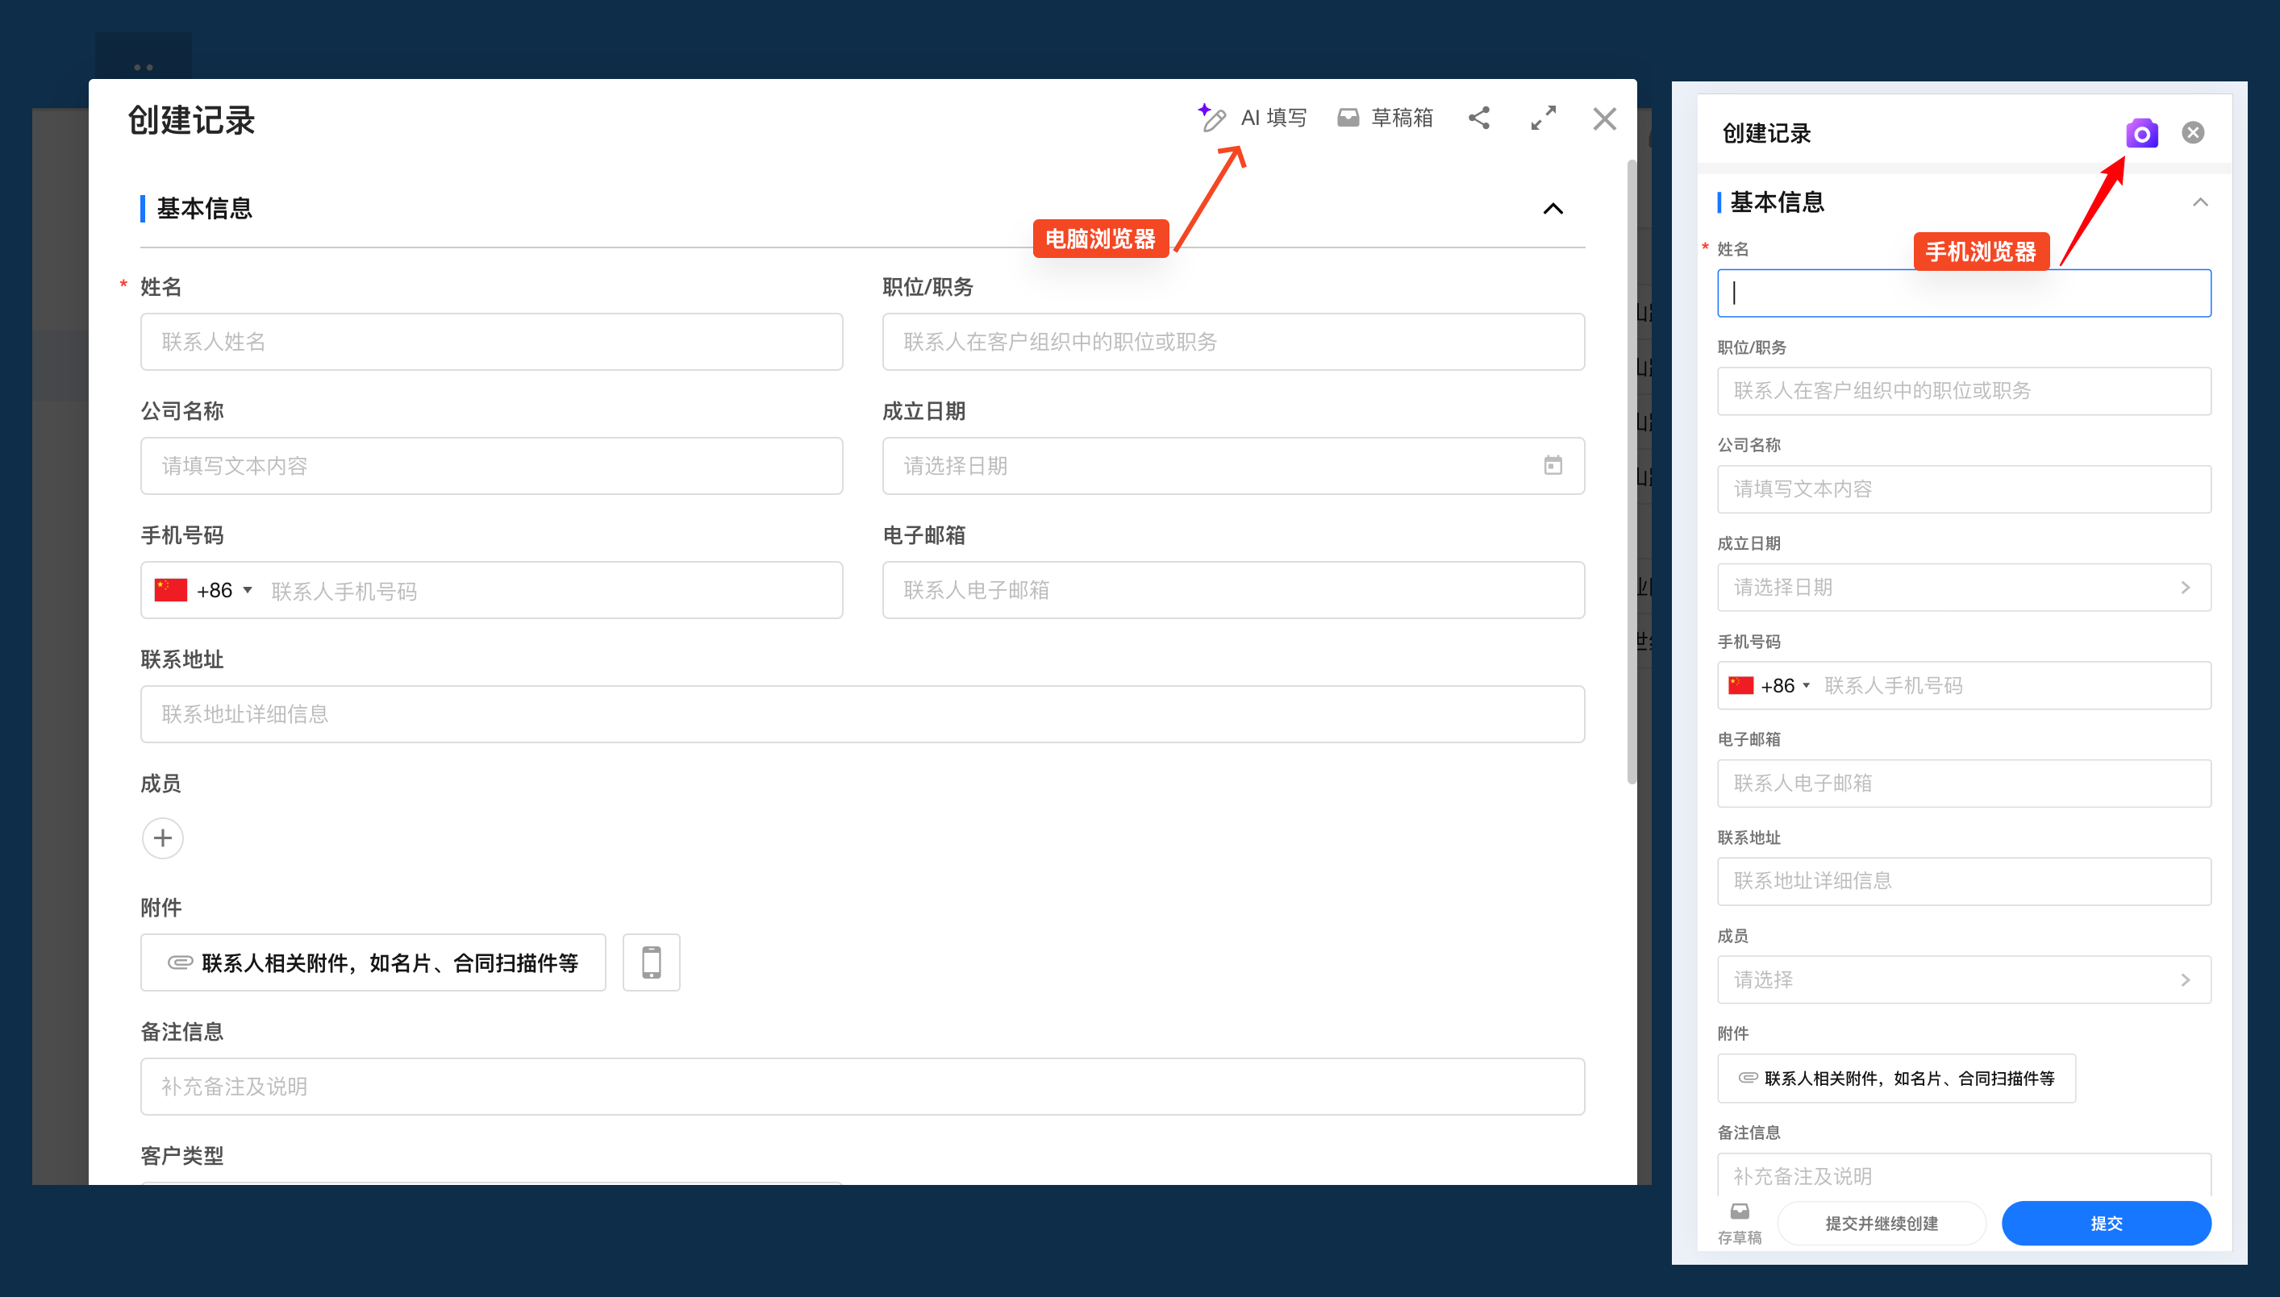Open the mobile 成立日期 date selector
This screenshot has height=1297, width=2280.
pos(1964,587)
